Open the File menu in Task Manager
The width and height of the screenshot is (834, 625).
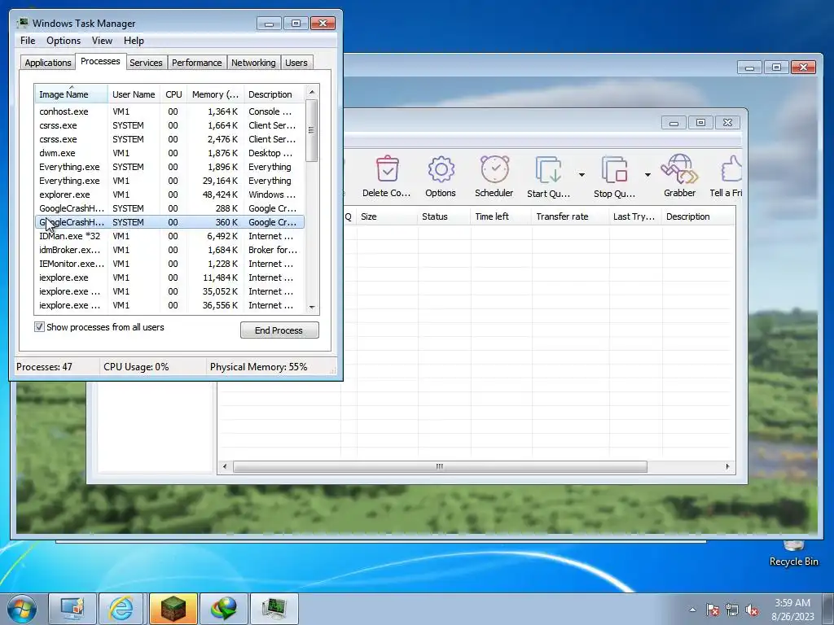(x=28, y=41)
